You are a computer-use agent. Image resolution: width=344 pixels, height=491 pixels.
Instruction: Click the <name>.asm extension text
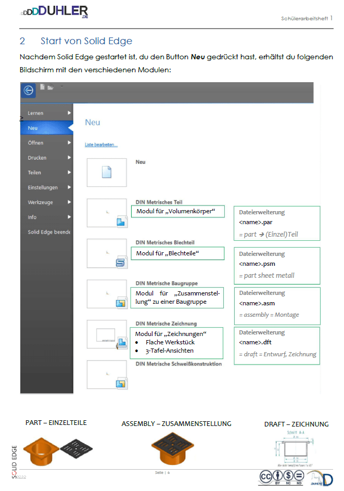coord(257,303)
